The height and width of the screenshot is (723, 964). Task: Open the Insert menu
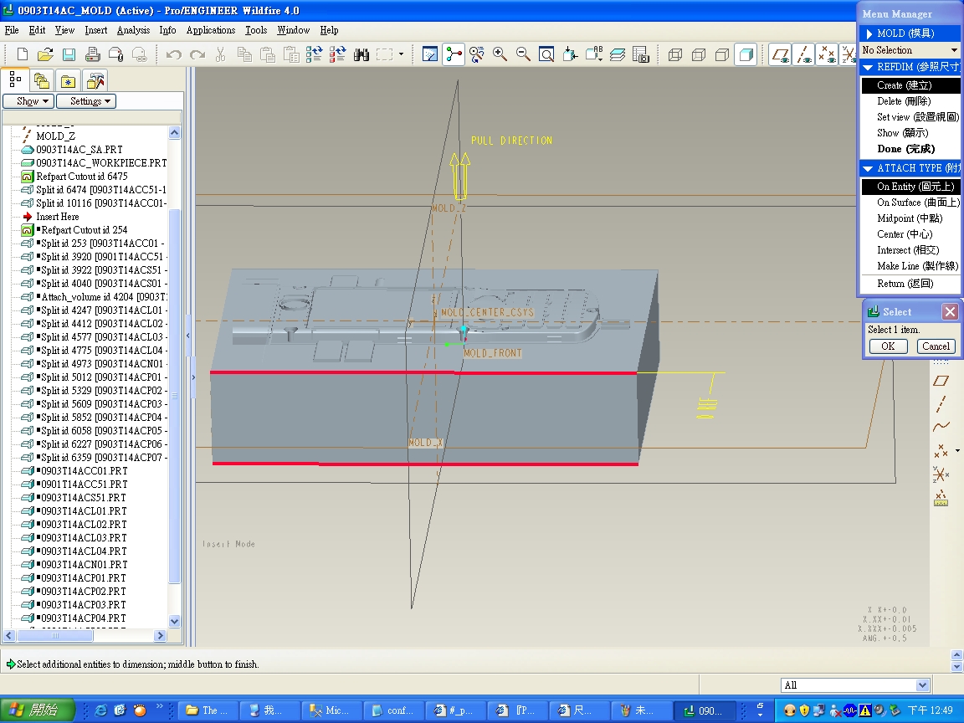point(96,30)
